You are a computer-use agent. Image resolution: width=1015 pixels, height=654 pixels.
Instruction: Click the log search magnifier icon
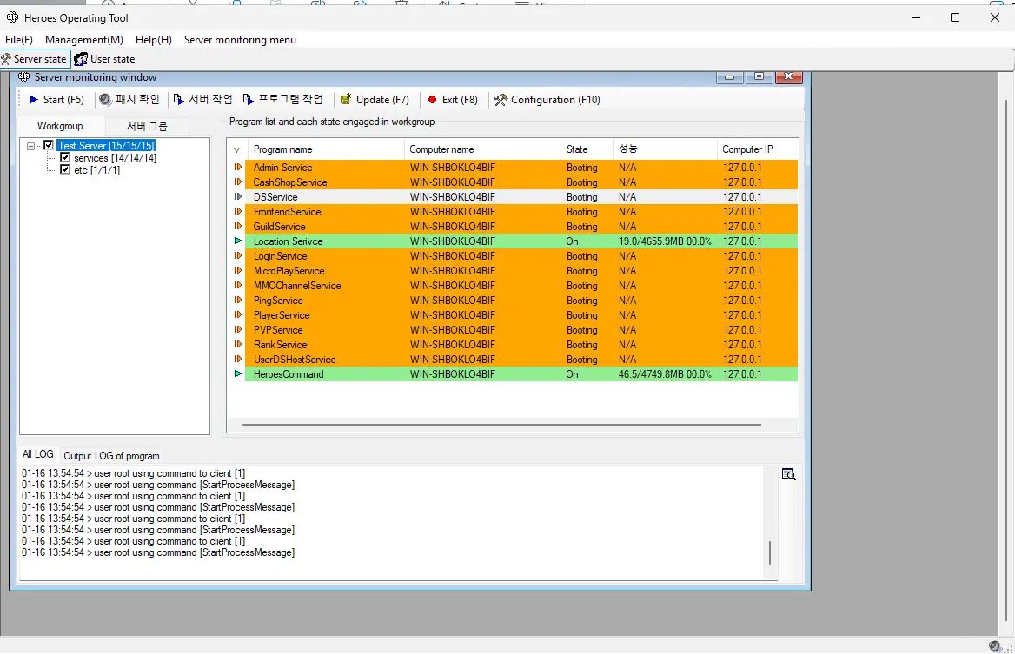pos(788,474)
